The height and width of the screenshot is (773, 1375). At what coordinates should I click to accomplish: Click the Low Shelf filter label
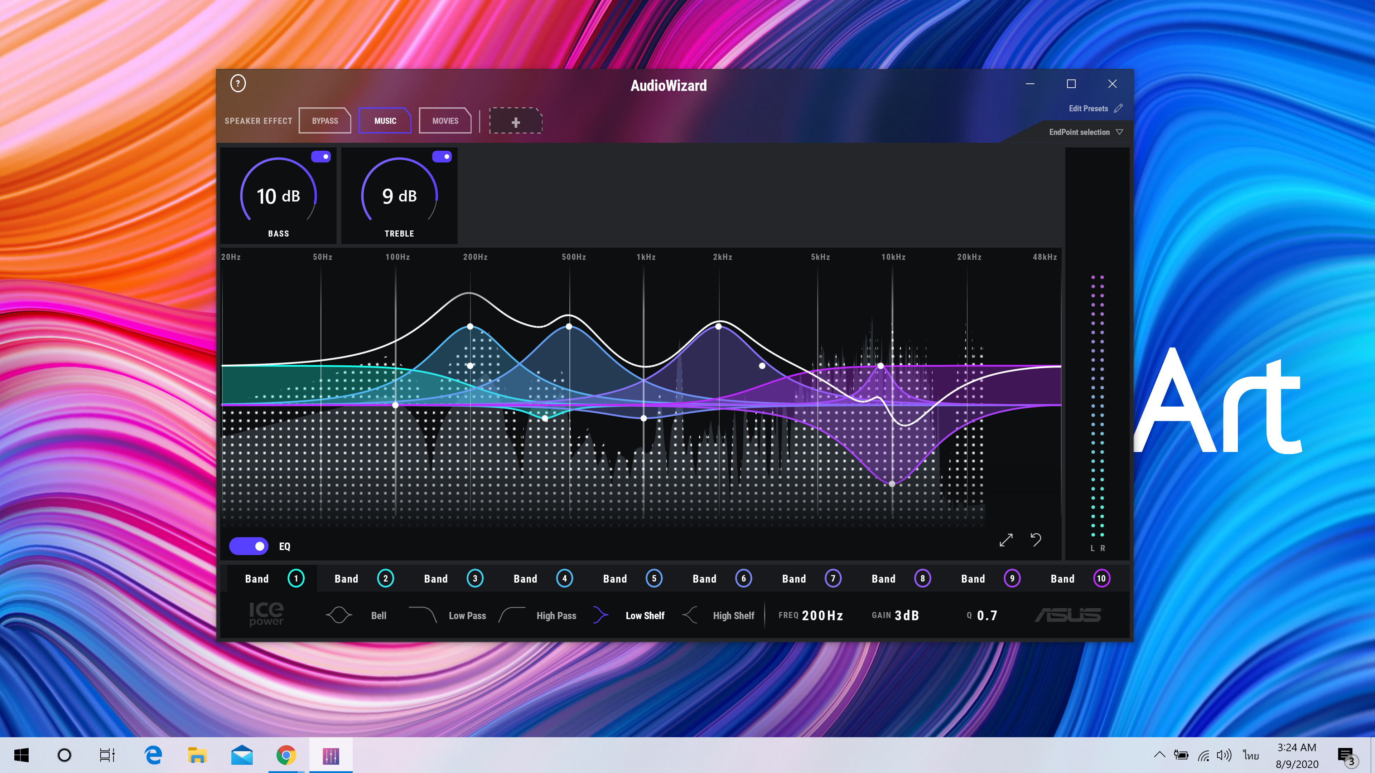point(645,616)
